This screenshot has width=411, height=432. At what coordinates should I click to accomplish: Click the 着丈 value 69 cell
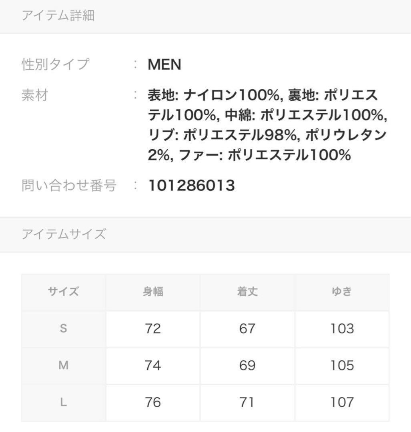[247, 366]
